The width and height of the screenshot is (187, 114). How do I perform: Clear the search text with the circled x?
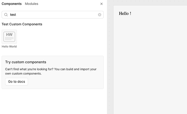coord(100,15)
